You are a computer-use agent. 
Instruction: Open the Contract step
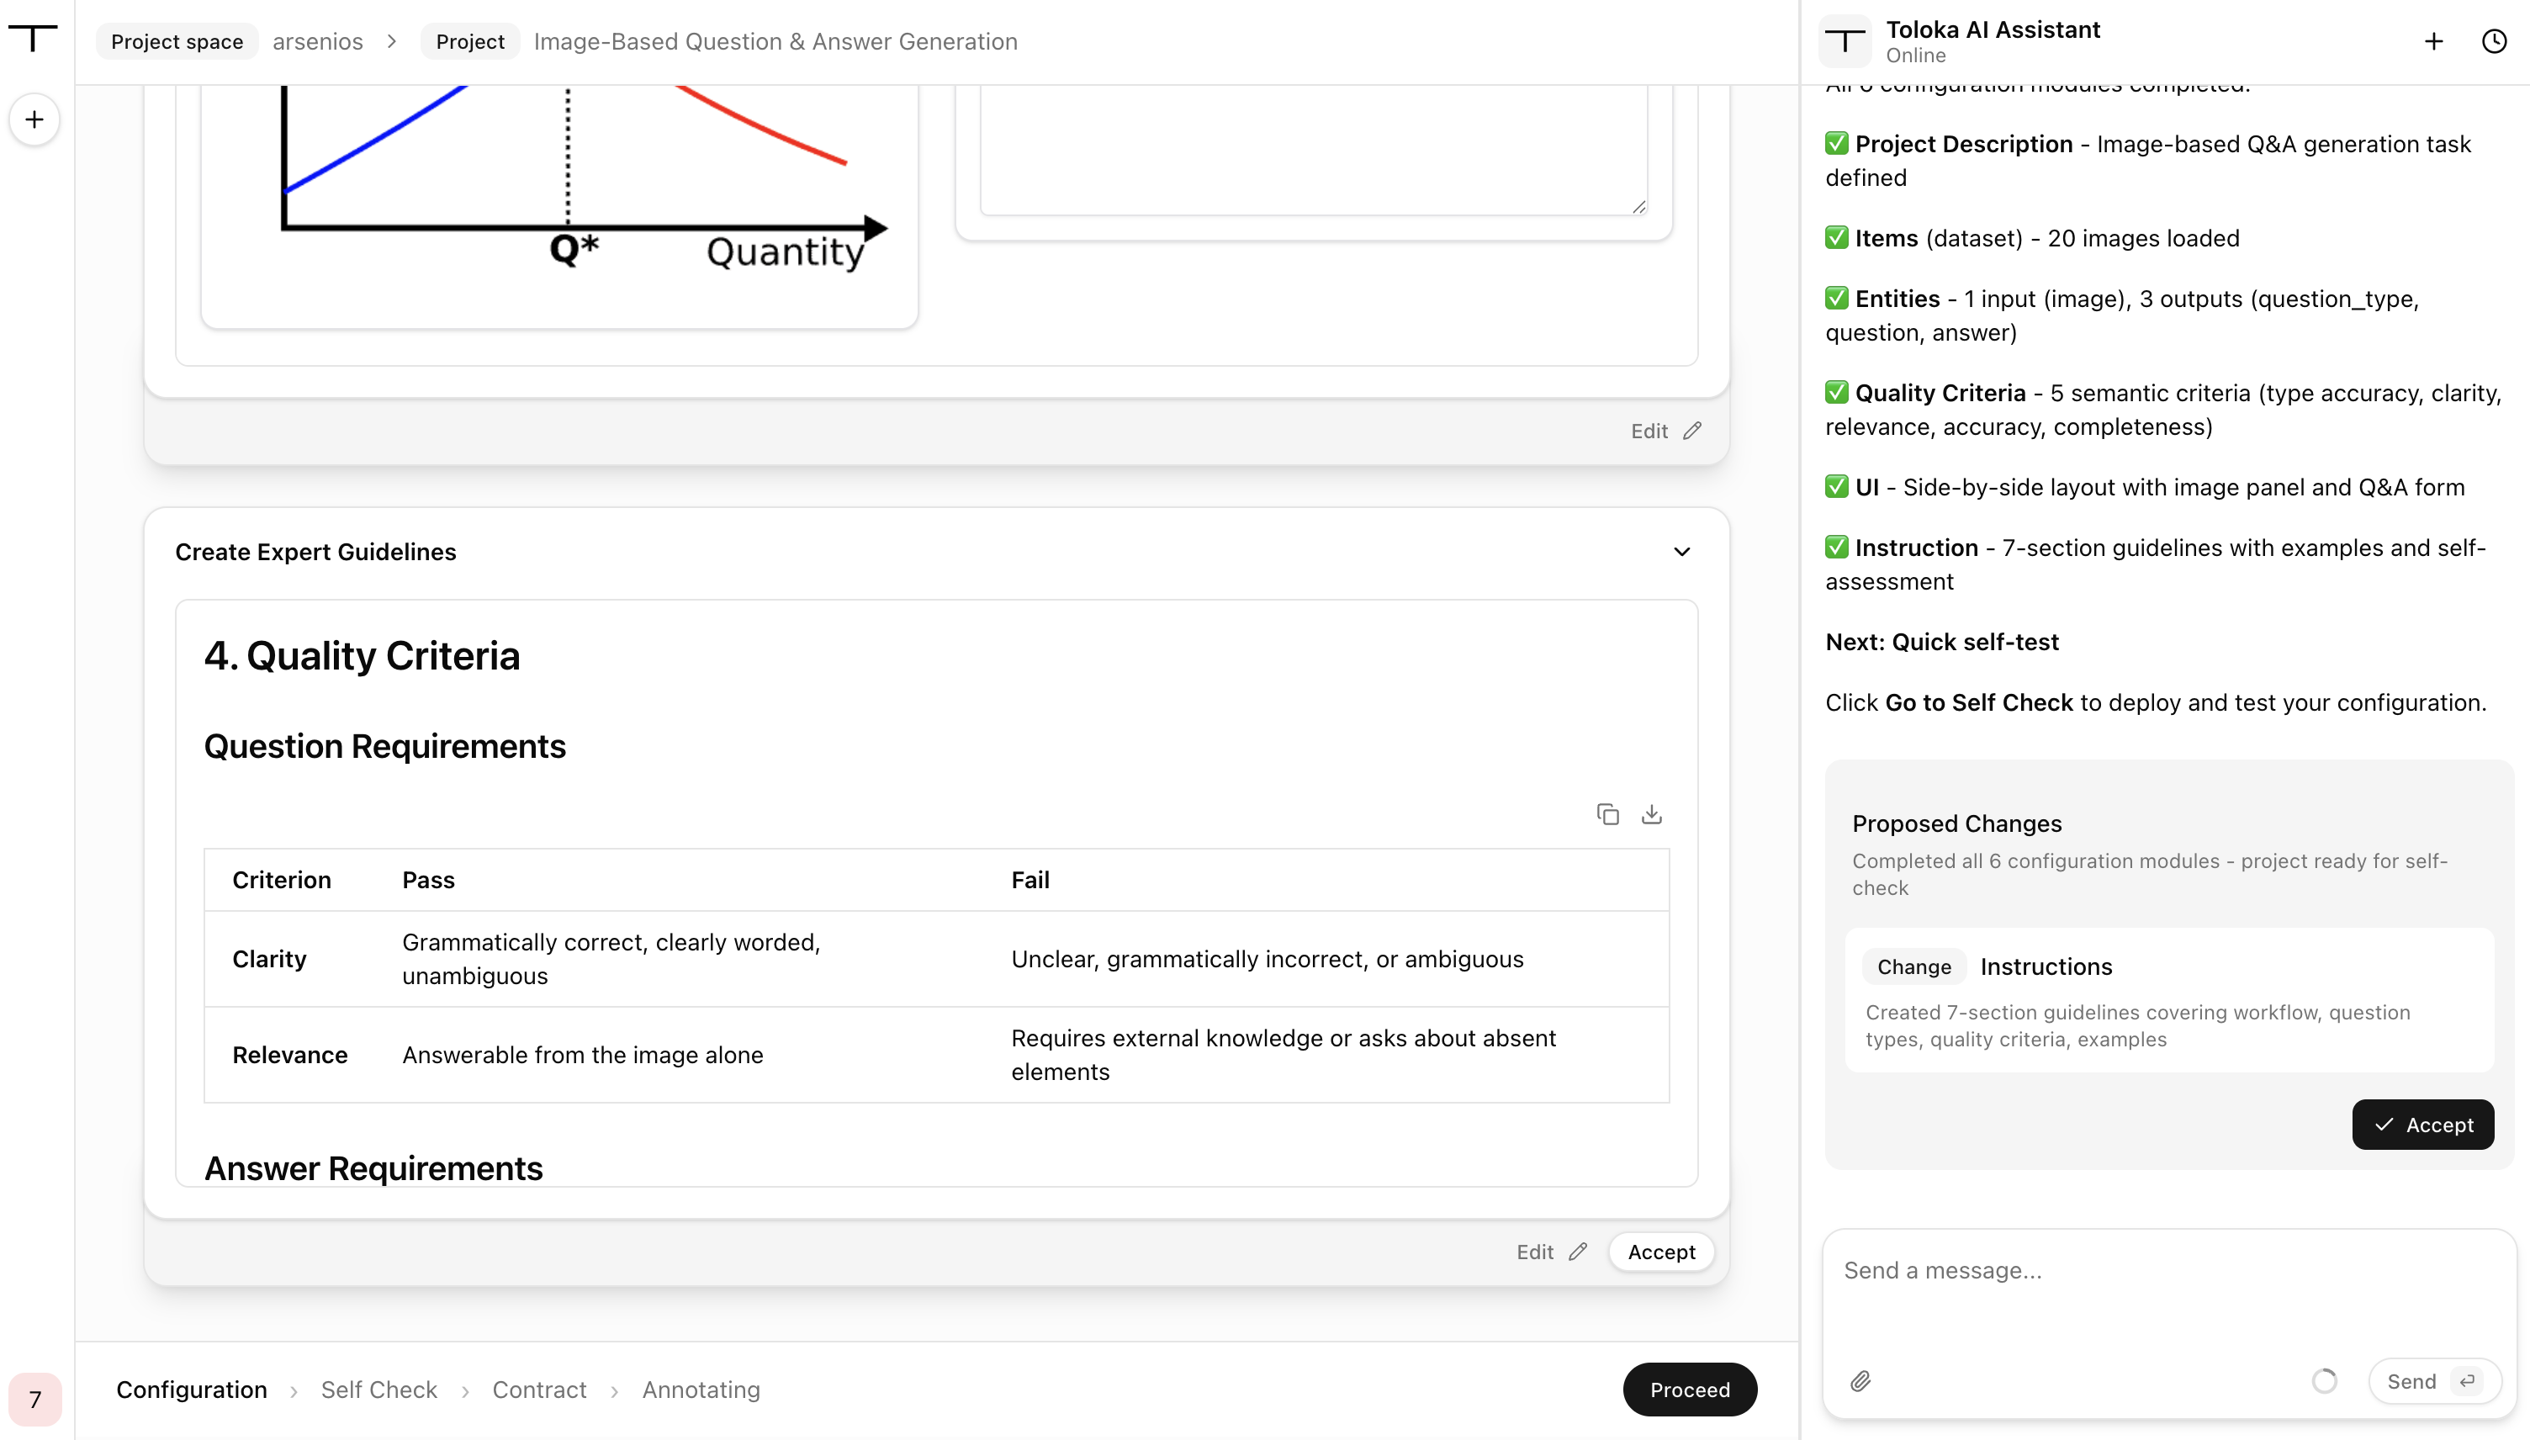(x=539, y=1389)
